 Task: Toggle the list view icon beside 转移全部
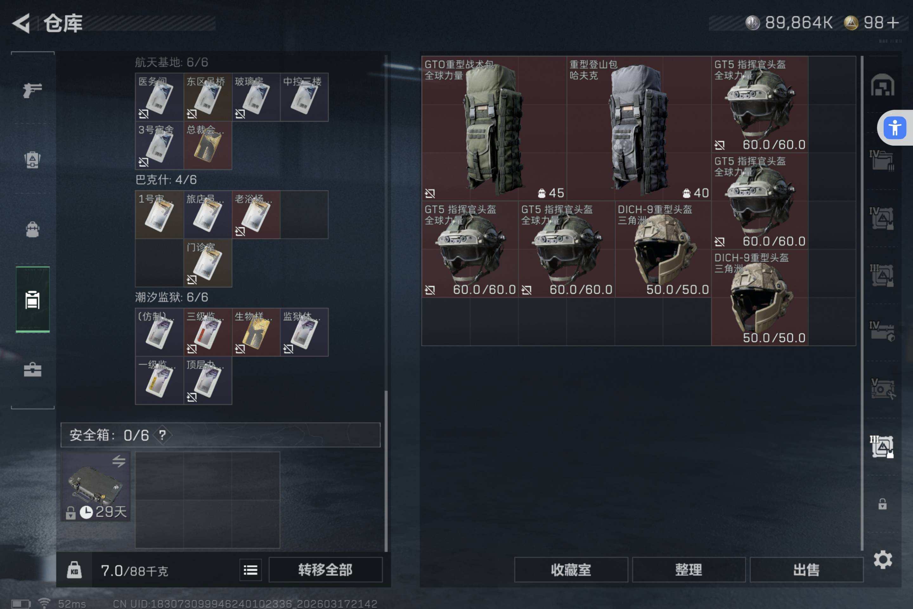(250, 570)
